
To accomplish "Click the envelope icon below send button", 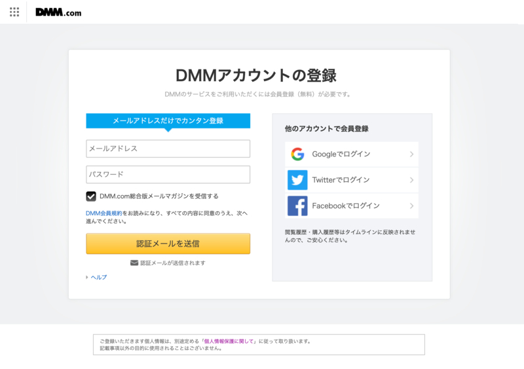I will pos(134,263).
